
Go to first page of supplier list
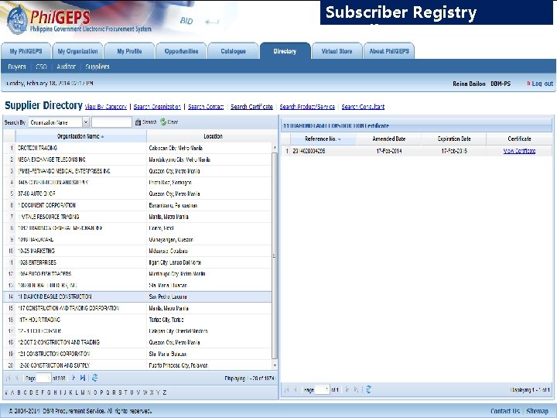pyautogui.click(x=9, y=379)
